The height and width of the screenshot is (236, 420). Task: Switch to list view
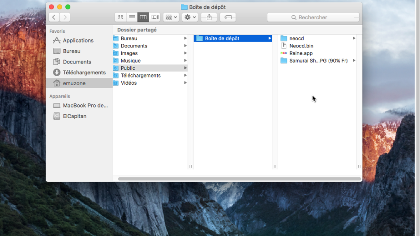(x=132, y=17)
